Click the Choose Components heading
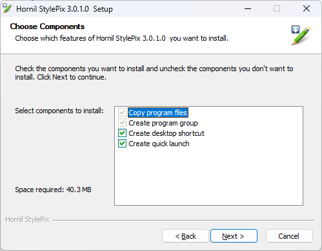 [47, 27]
